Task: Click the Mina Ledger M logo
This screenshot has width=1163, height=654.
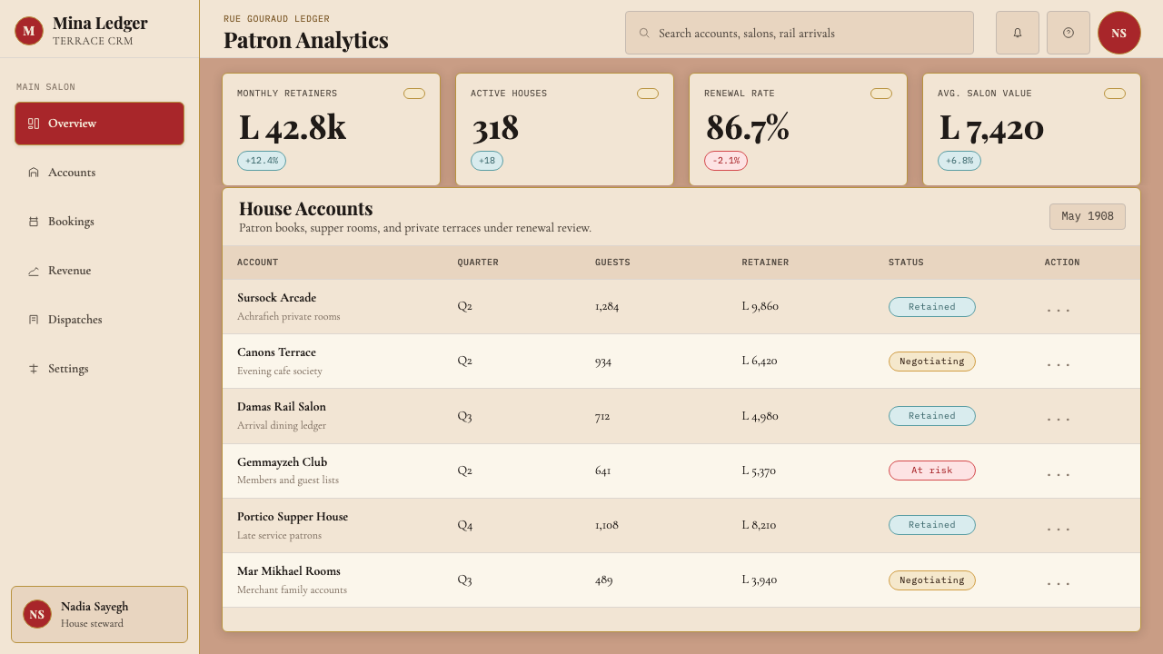Action: point(29,31)
